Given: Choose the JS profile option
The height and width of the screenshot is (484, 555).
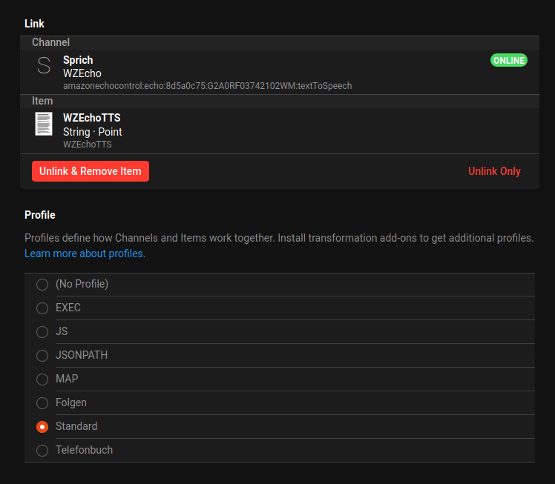Looking at the screenshot, I should pos(42,332).
